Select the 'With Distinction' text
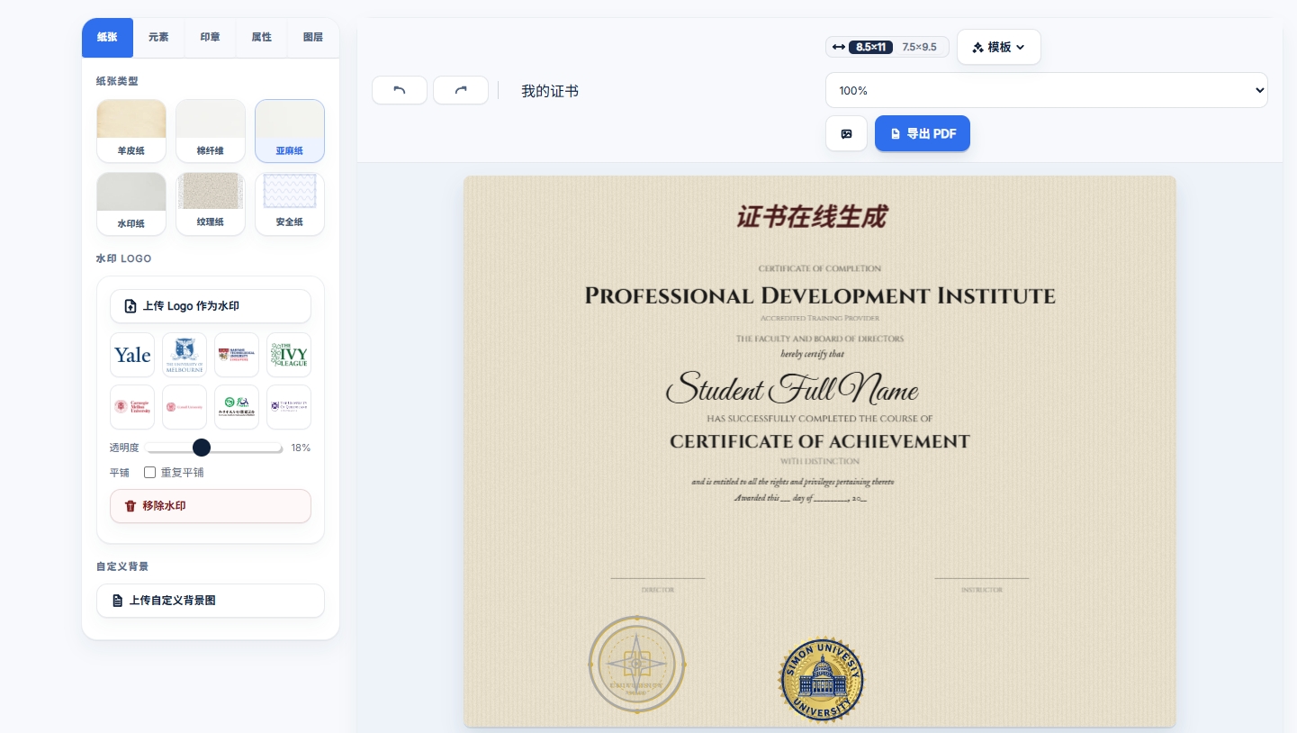Viewport: 1297px width, 733px height. pyautogui.click(x=820, y=461)
